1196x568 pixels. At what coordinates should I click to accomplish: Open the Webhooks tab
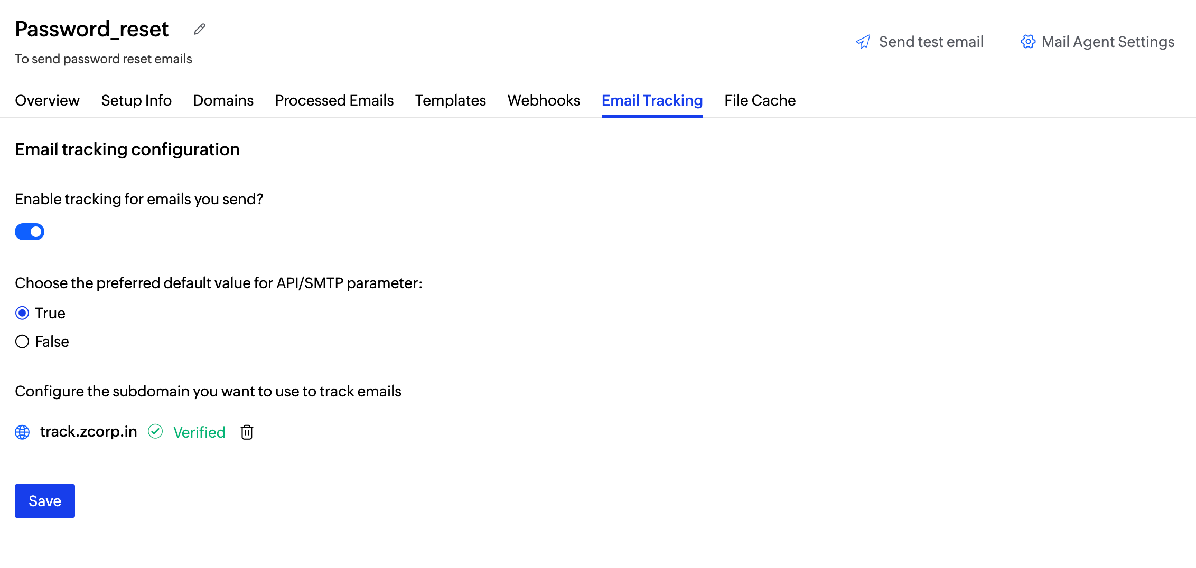coord(544,100)
